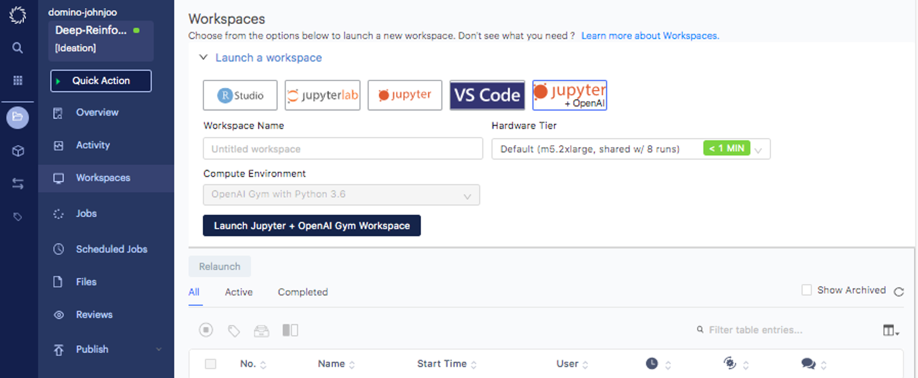Open the tag icon in left rail

click(x=18, y=217)
